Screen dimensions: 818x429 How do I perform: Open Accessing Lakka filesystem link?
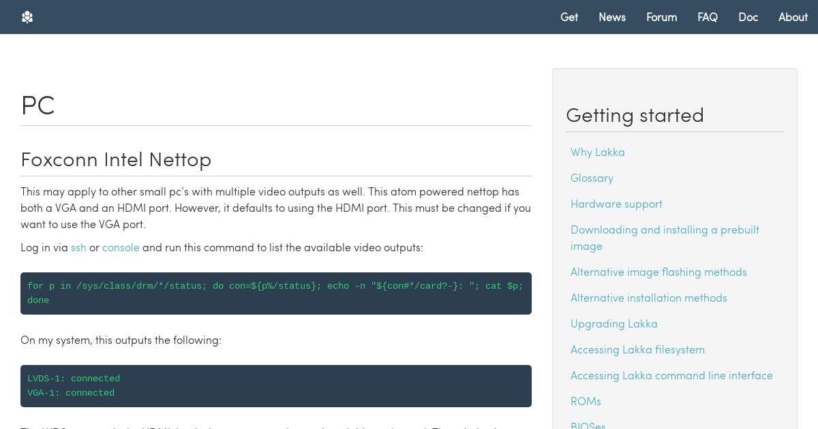click(x=637, y=350)
